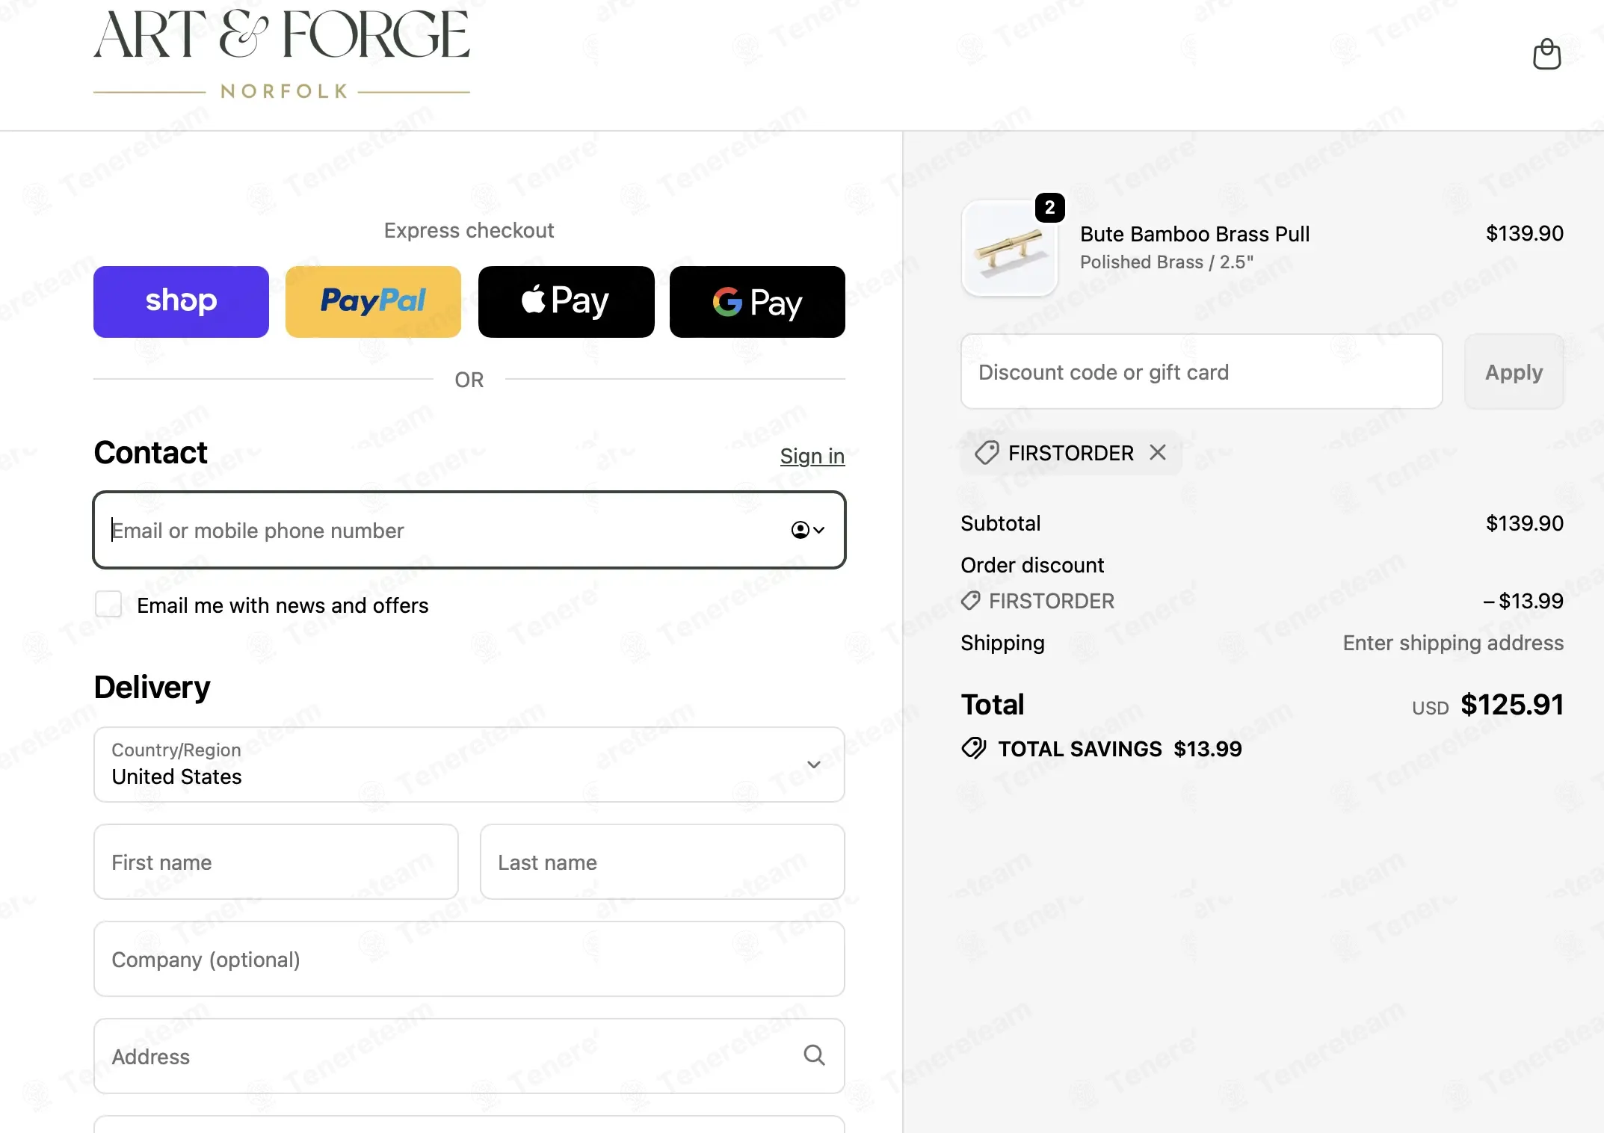Remove the FIRSTORDER discount code
Image resolution: width=1604 pixels, height=1133 pixels.
pyautogui.click(x=1158, y=452)
